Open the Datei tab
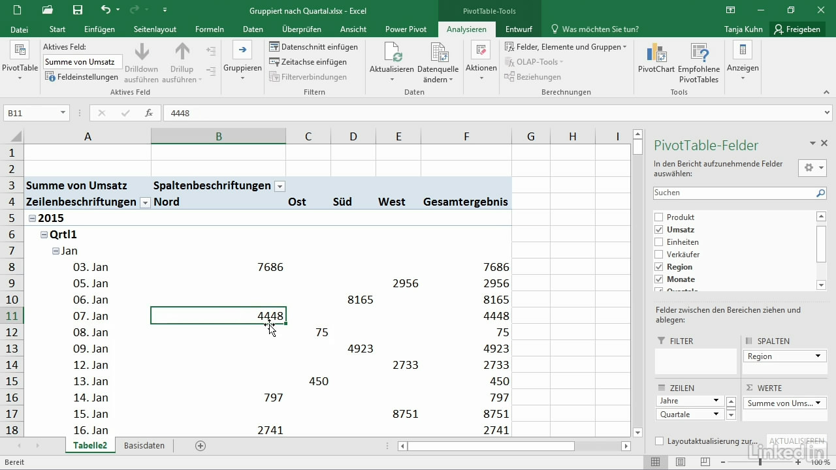Image resolution: width=836 pixels, height=470 pixels. [19, 29]
